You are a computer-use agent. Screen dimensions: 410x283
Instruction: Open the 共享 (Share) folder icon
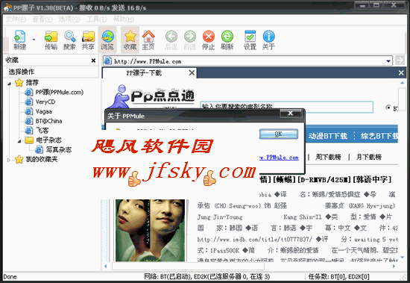(x=88, y=40)
